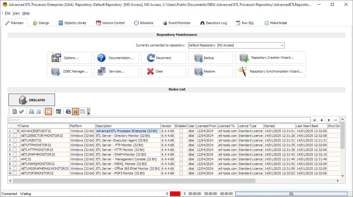Find previous using the up arrow icon
This screenshot has width=353, height=197.
point(329,120)
